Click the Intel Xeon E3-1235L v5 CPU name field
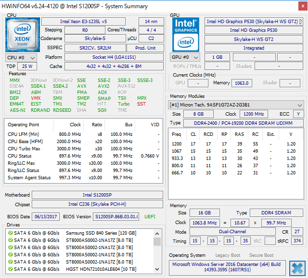This screenshot has height=278, width=308. (83, 21)
